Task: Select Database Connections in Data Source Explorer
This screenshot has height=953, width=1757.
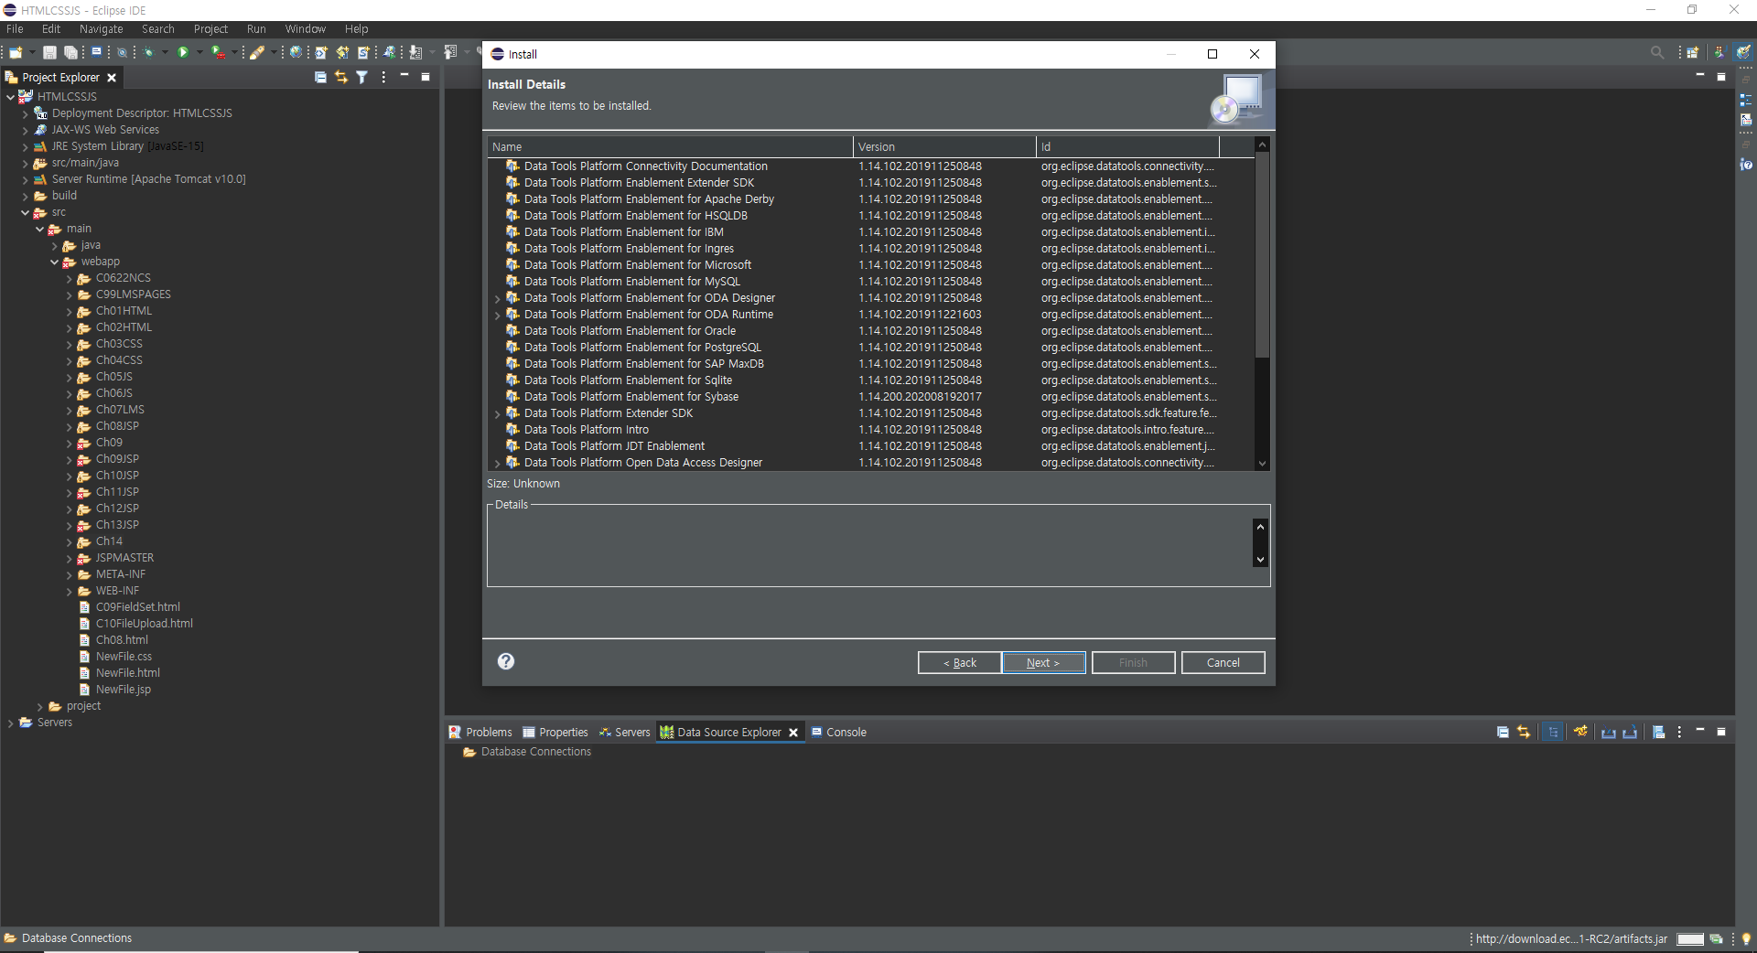Action: 535,752
